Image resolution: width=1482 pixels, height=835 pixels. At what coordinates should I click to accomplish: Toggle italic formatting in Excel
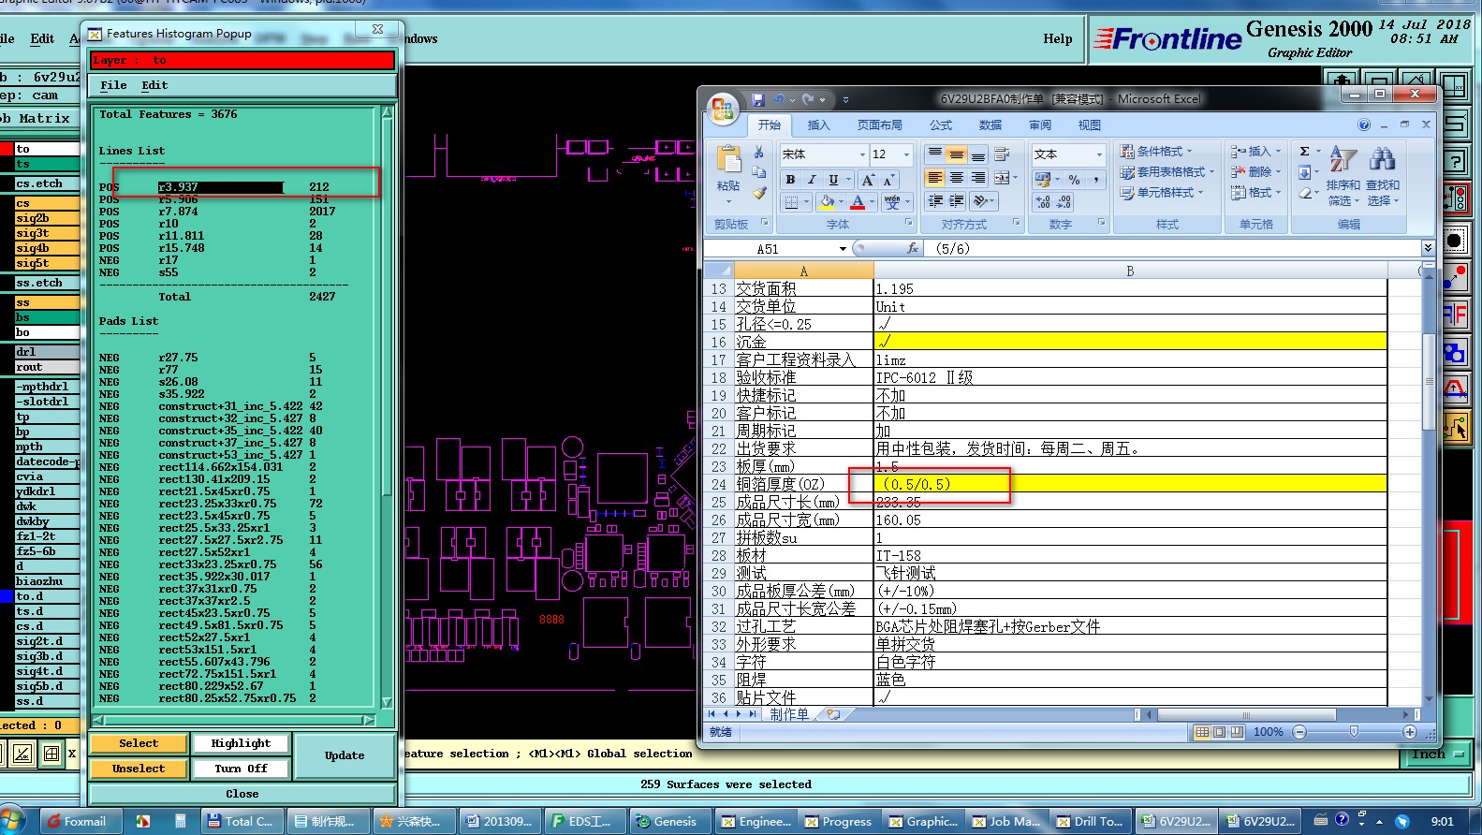pyautogui.click(x=812, y=180)
